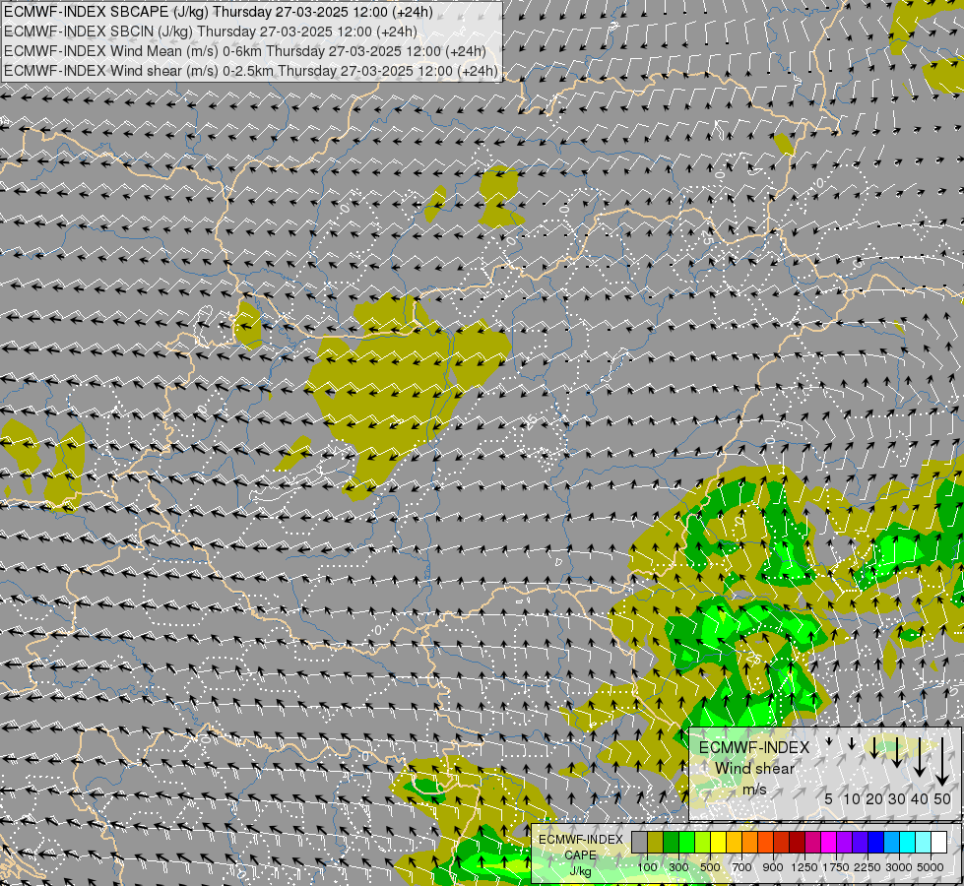Click the 10 m/s wind shear arrow

pos(852,744)
